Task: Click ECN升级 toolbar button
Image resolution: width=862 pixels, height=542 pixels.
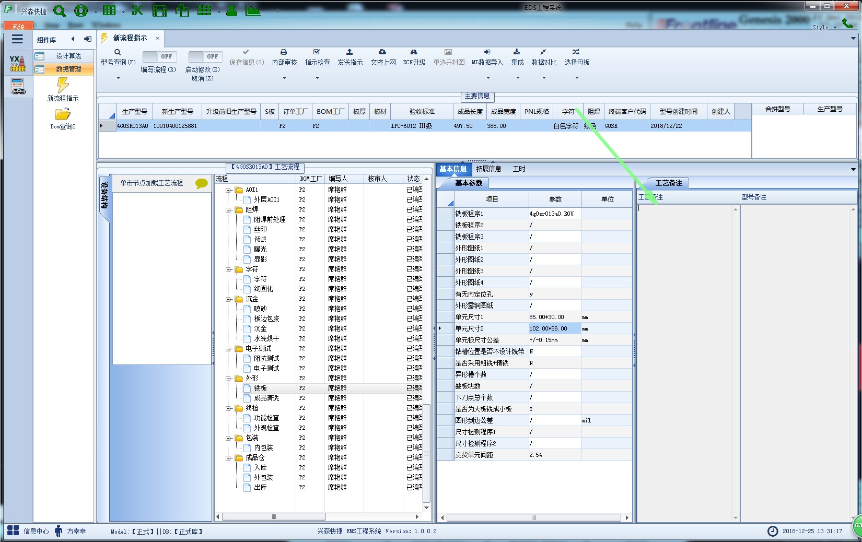Action: point(414,57)
